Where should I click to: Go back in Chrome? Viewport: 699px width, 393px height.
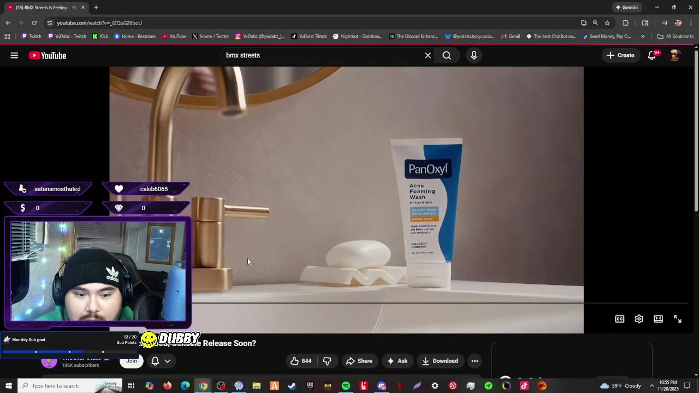click(x=8, y=23)
